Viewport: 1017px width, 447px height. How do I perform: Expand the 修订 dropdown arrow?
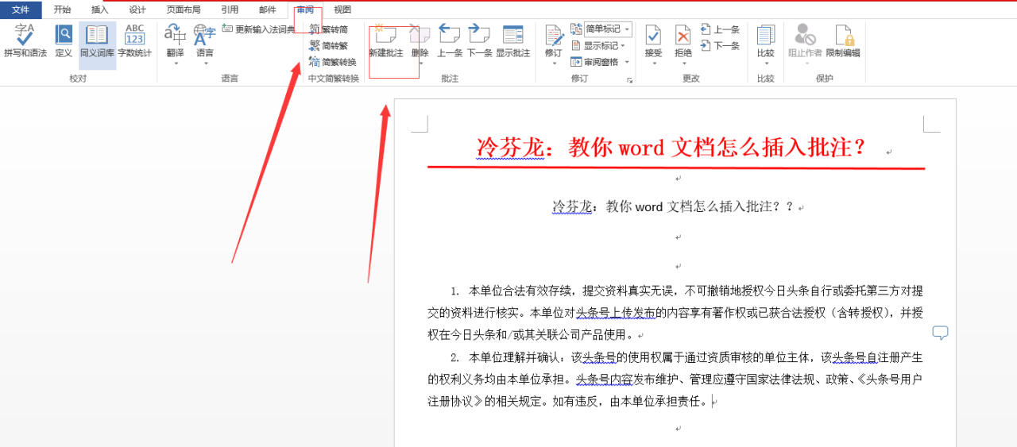554,63
